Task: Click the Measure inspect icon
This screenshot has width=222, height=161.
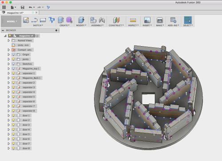Action: (133, 20)
